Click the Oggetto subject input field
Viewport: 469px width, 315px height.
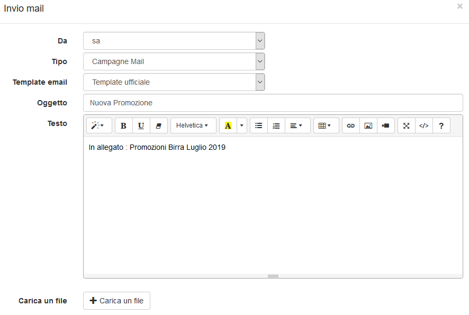point(273,103)
